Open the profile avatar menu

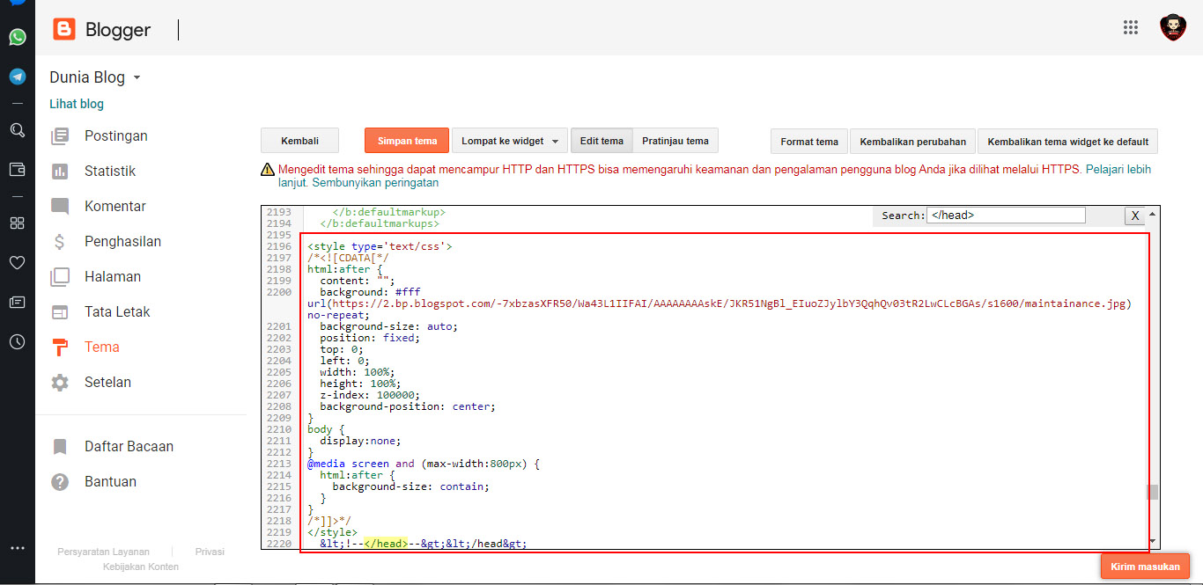[1172, 27]
